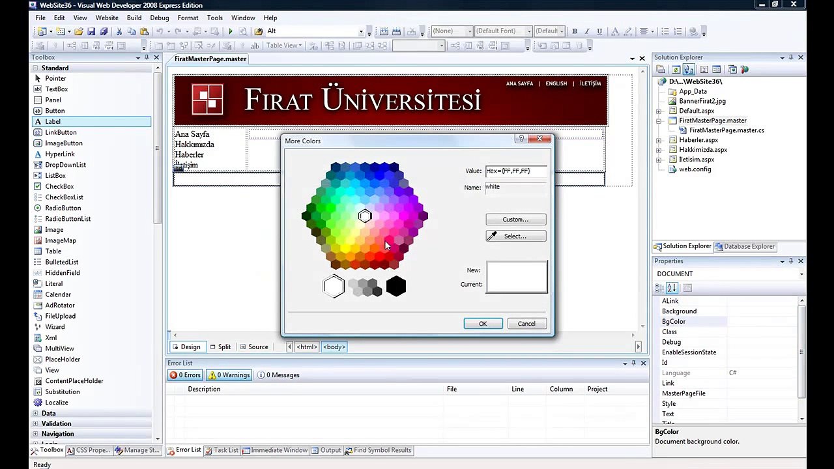The image size is (834, 469).
Task: Click Refresh icon in Solution Explorer
Action: pos(676,70)
